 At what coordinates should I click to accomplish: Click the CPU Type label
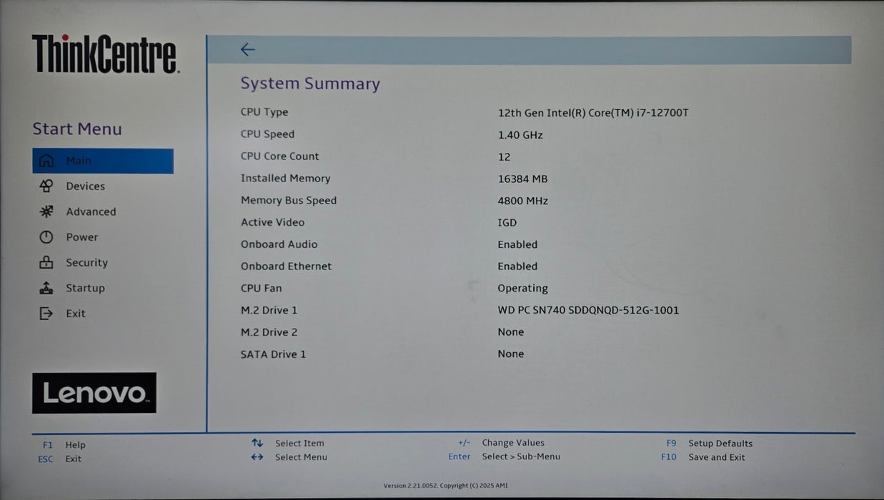pyautogui.click(x=264, y=112)
